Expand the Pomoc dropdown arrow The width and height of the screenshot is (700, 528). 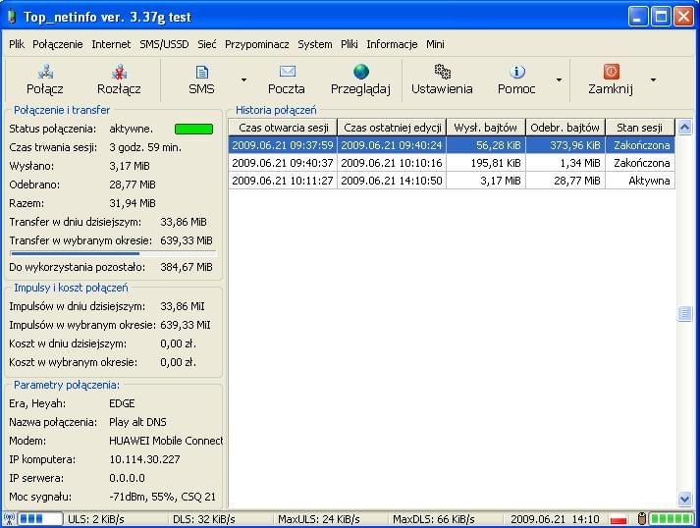coord(559,80)
